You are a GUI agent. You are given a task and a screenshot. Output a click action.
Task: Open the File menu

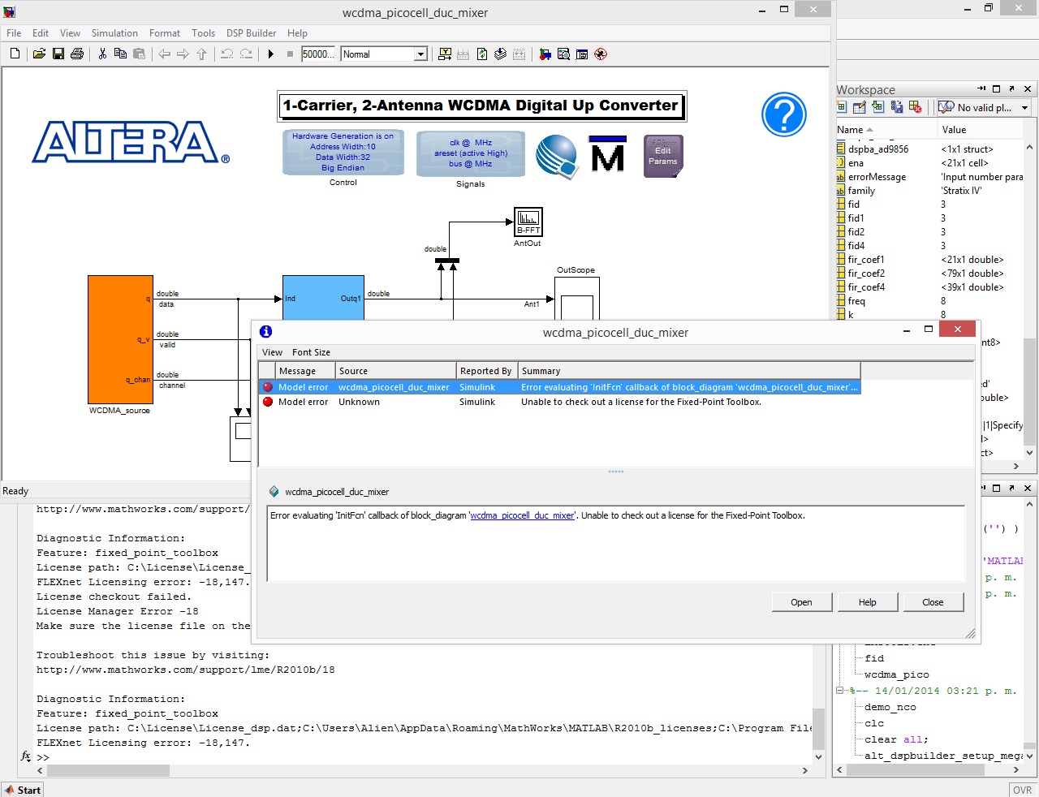point(14,33)
